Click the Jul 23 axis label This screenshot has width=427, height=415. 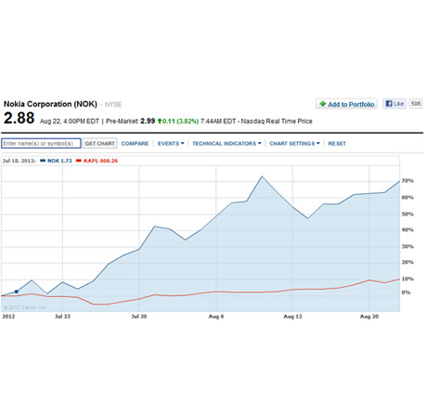(x=62, y=317)
